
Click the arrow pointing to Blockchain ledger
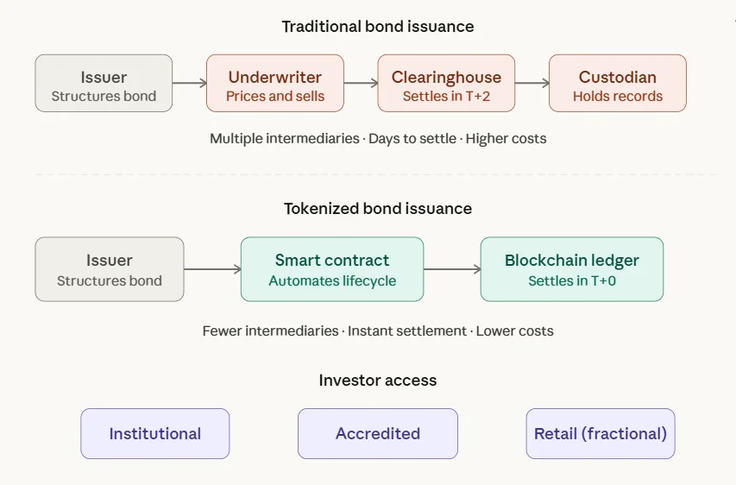click(452, 269)
